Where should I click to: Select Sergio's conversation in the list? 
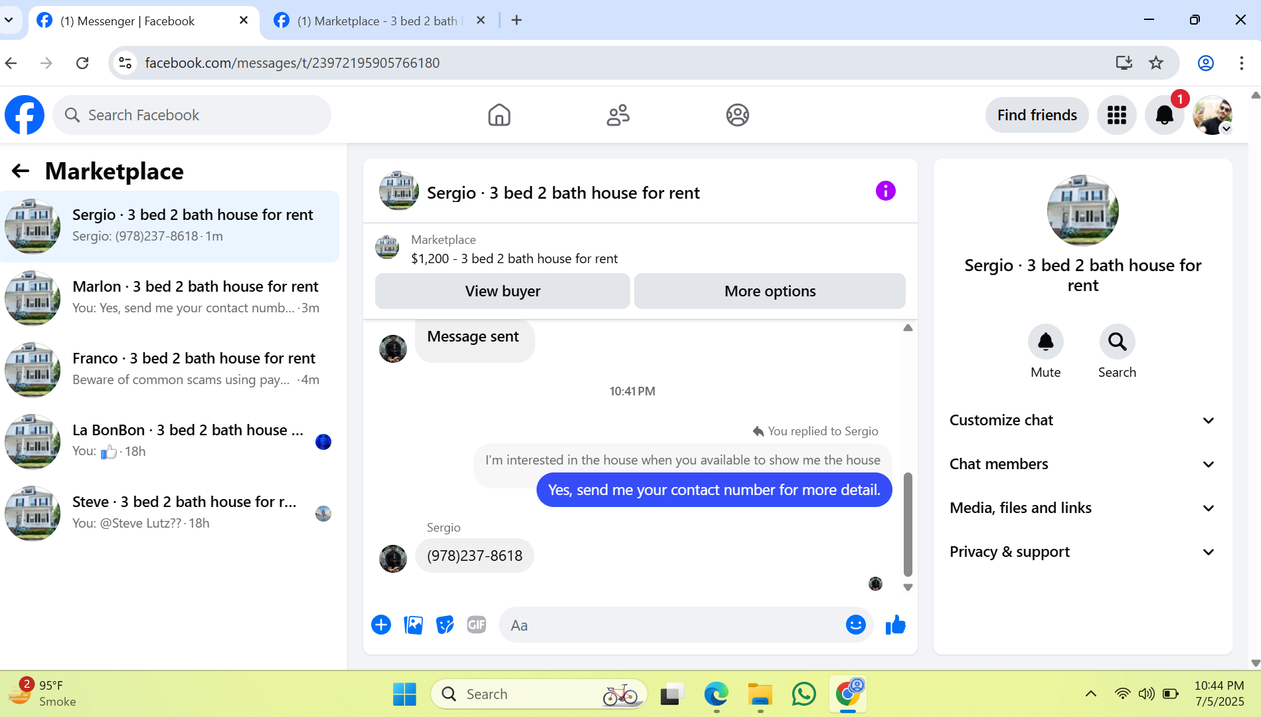click(170, 226)
